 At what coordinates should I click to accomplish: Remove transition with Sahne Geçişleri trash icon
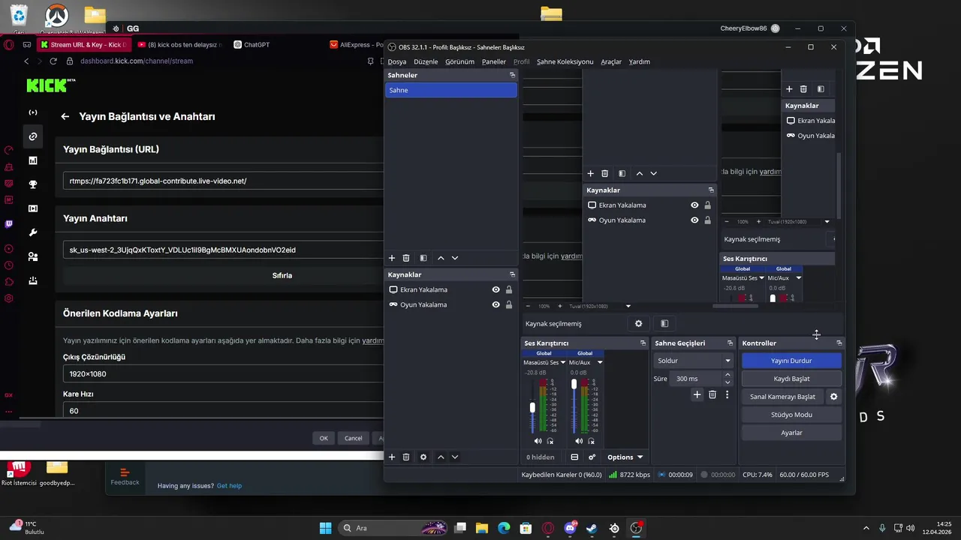(x=712, y=394)
